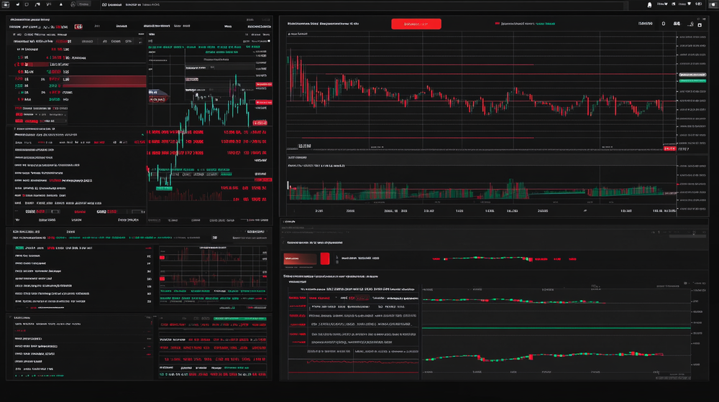Click the first icon in the top-left toolbar
719x402 pixels.
(5, 4)
